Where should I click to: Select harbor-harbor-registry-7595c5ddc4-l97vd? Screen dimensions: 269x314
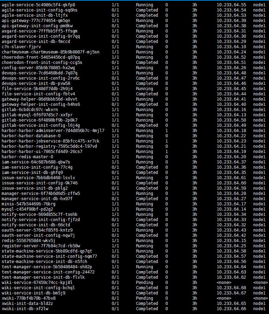[x=50, y=146]
